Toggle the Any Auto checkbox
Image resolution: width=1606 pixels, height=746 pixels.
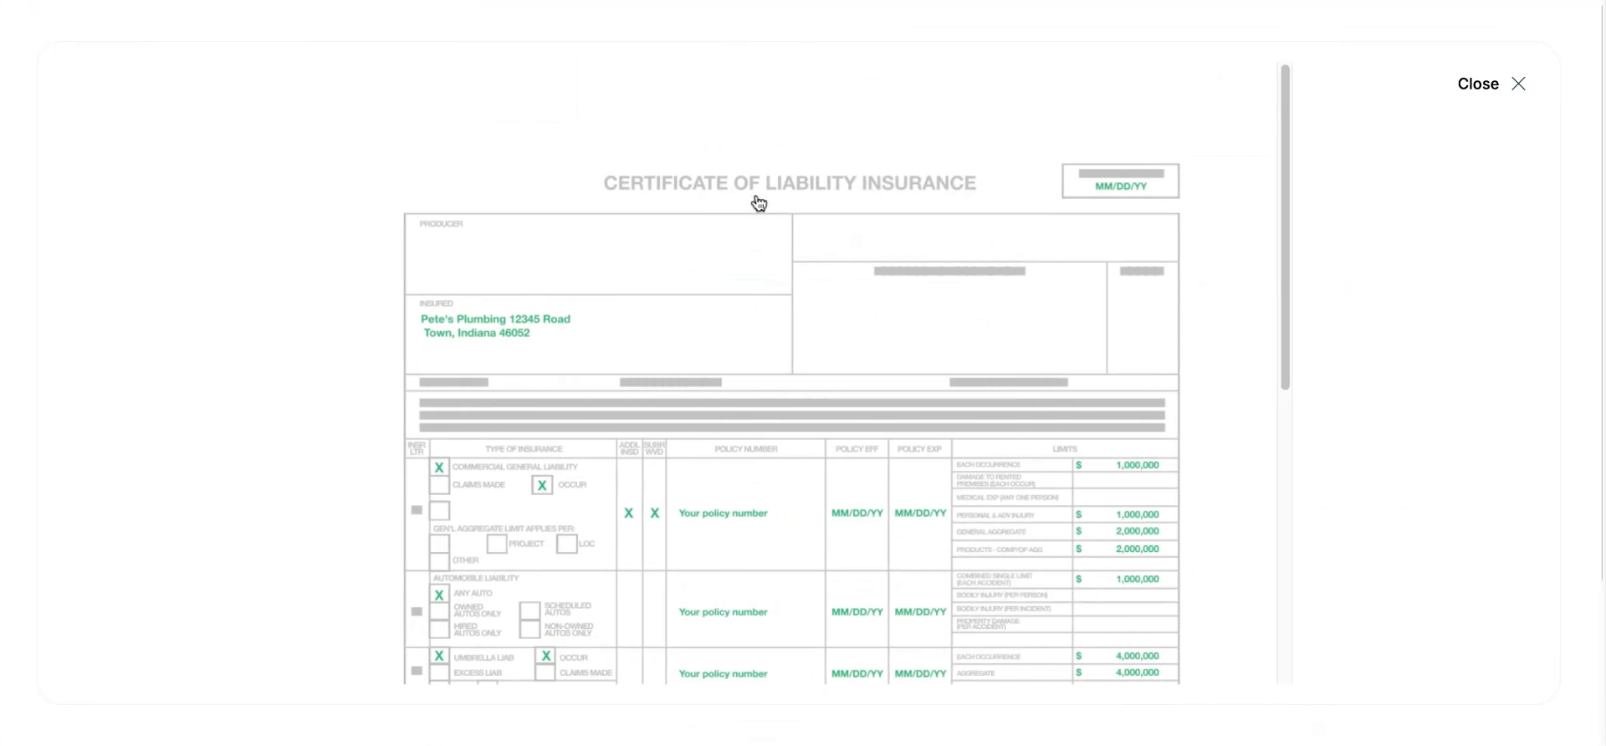click(x=439, y=595)
